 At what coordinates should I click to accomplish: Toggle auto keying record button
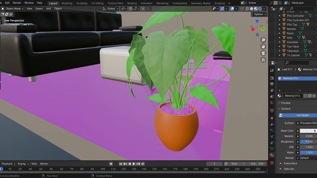pos(111,164)
